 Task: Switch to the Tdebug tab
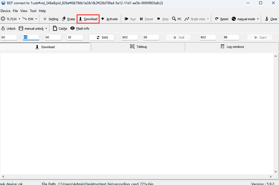138,47
